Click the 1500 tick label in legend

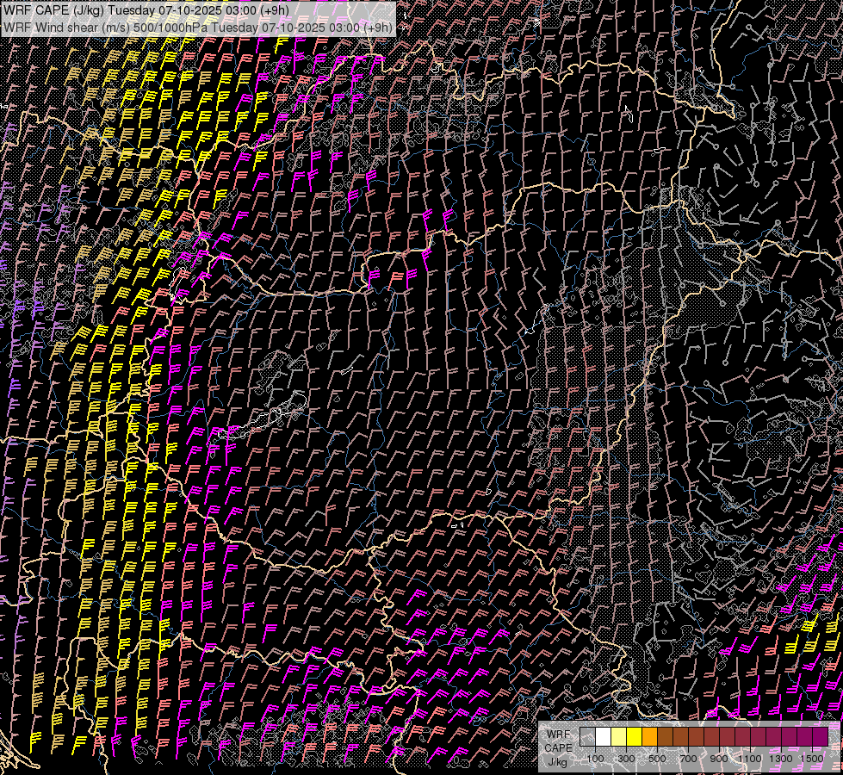[812, 759]
